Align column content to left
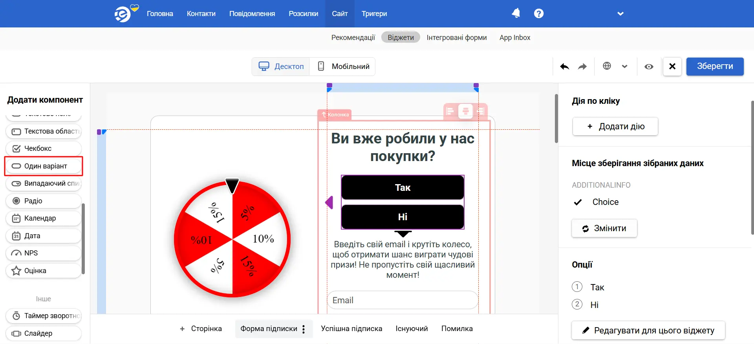Screen dimensions: 754x344 (450, 111)
